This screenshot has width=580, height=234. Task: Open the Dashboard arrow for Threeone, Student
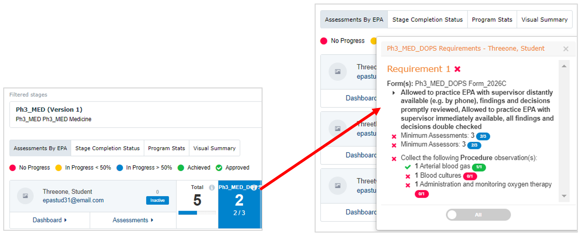click(x=50, y=220)
